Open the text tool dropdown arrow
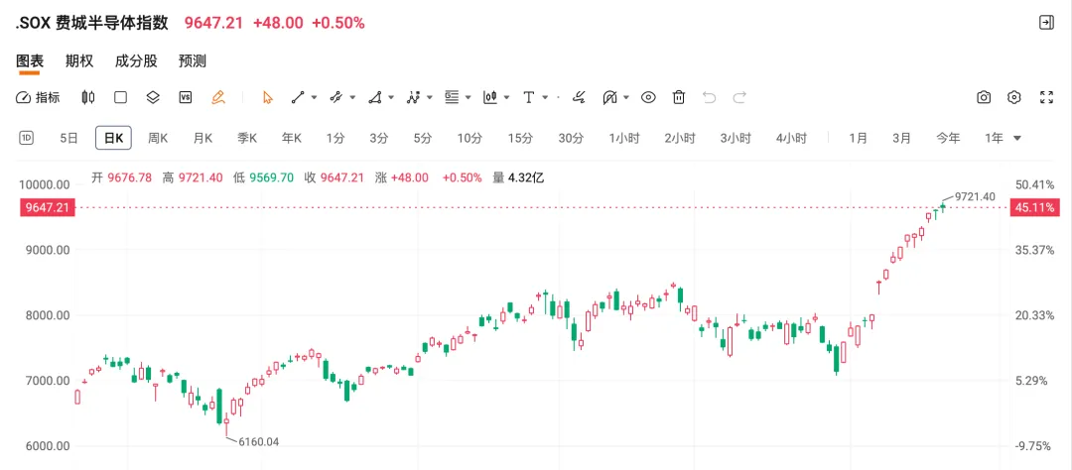1072x470 pixels. 547,97
